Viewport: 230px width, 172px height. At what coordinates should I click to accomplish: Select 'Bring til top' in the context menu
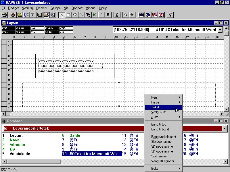coord(159,124)
